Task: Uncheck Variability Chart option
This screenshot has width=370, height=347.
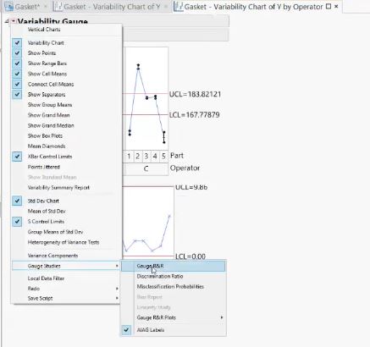Action: pos(17,43)
